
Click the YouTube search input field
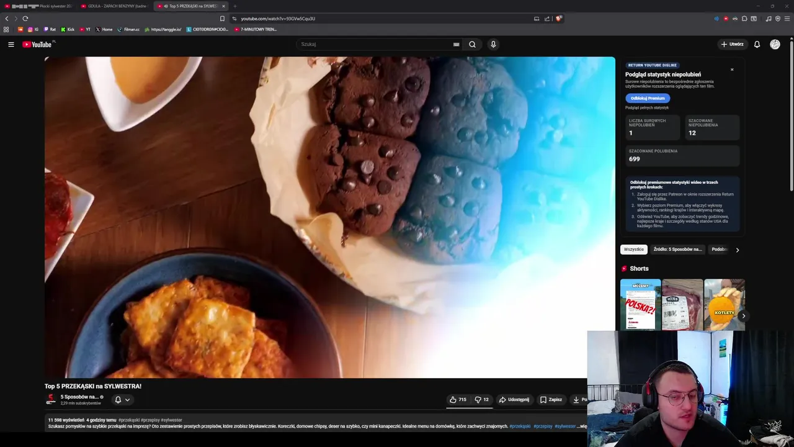[375, 44]
